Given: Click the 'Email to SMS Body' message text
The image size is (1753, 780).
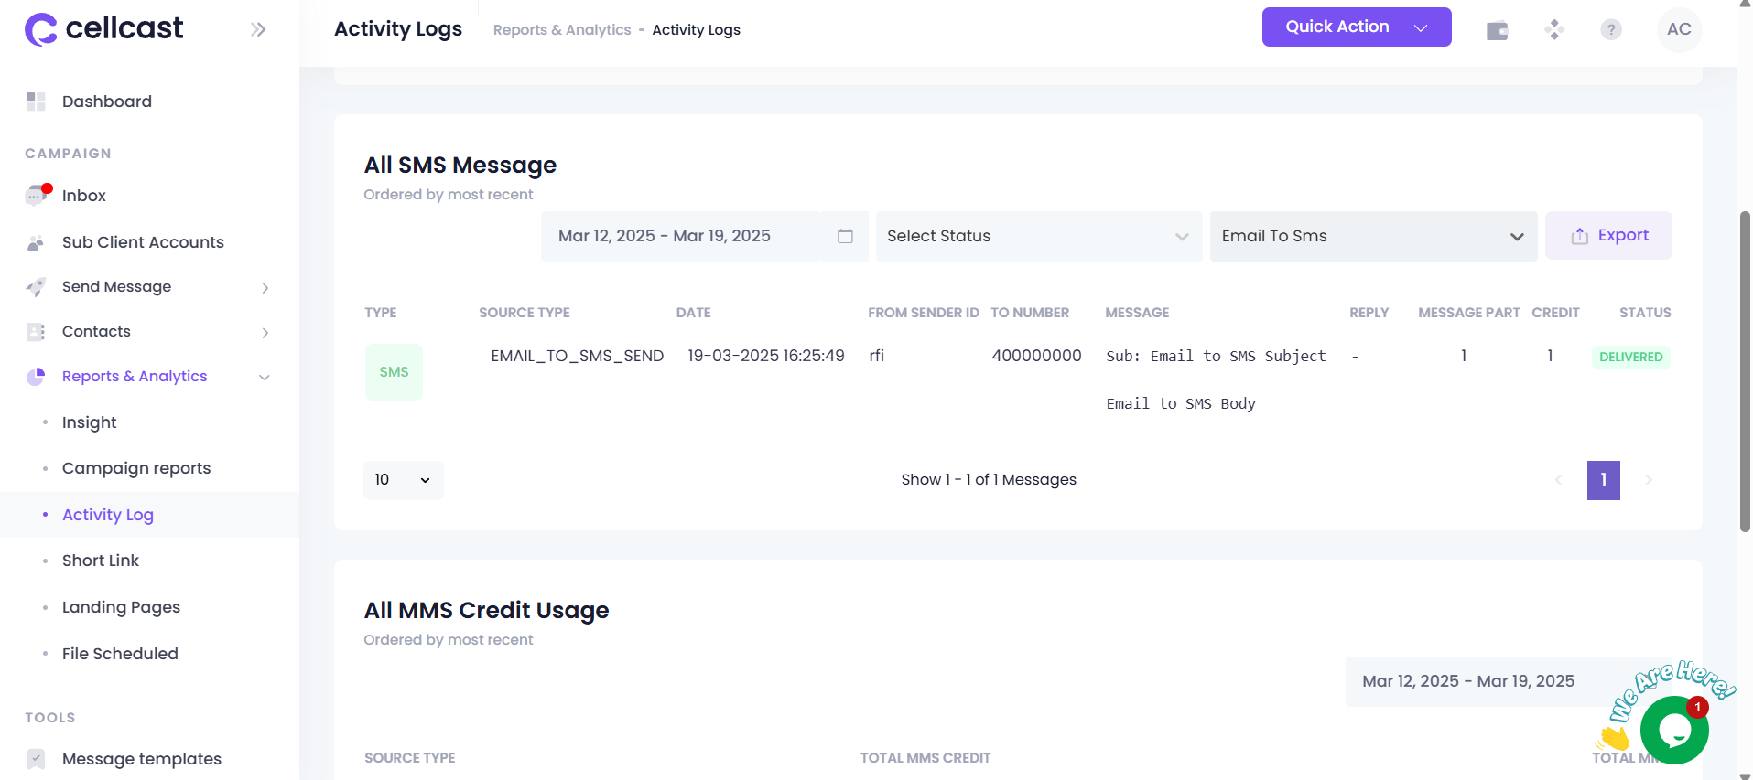Looking at the screenshot, I should [x=1181, y=403].
